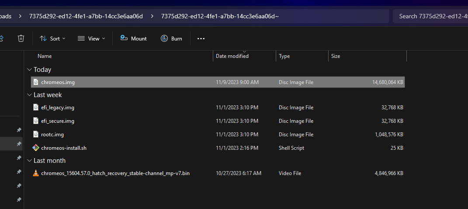Click the chromeos-install.sh script icon

36,148
